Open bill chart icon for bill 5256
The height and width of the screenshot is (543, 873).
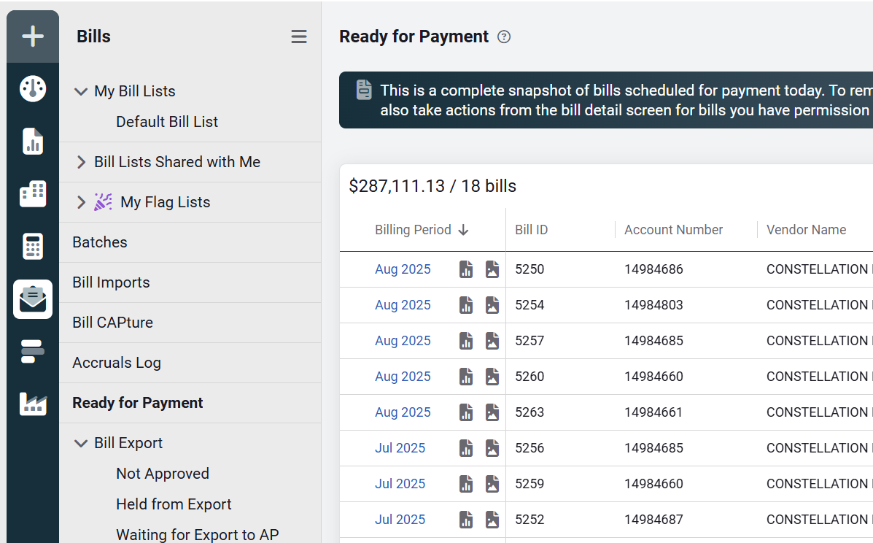point(466,448)
